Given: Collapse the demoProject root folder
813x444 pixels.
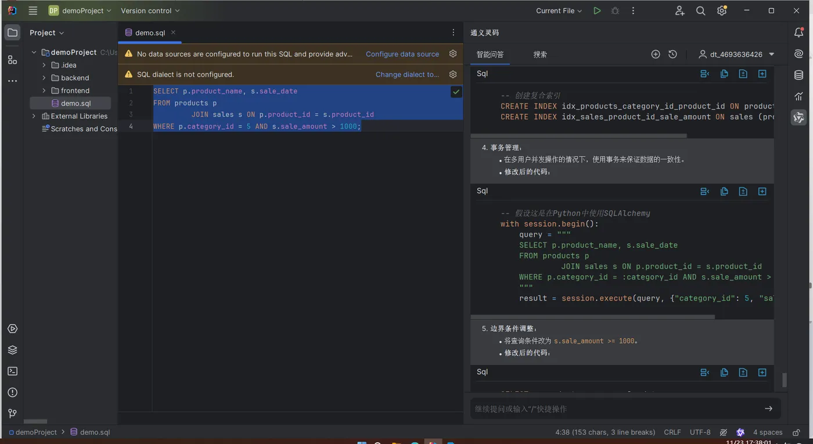Looking at the screenshot, I should click(x=34, y=52).
